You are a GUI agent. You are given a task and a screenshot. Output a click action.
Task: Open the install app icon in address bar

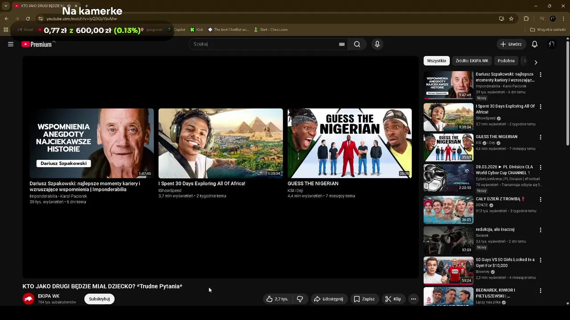pyautogui.click(x=501, y=19)
